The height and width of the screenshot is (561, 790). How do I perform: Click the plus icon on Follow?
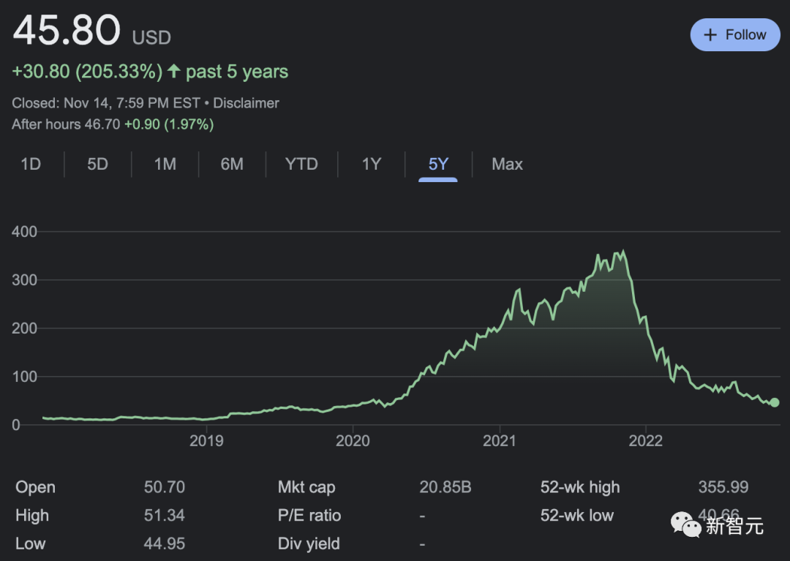(710, 35)
